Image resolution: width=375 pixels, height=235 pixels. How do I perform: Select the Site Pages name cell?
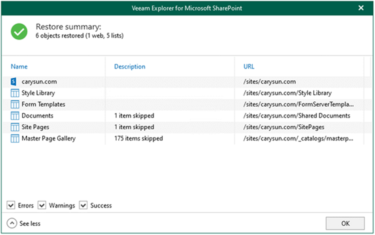tap(36, 127)
